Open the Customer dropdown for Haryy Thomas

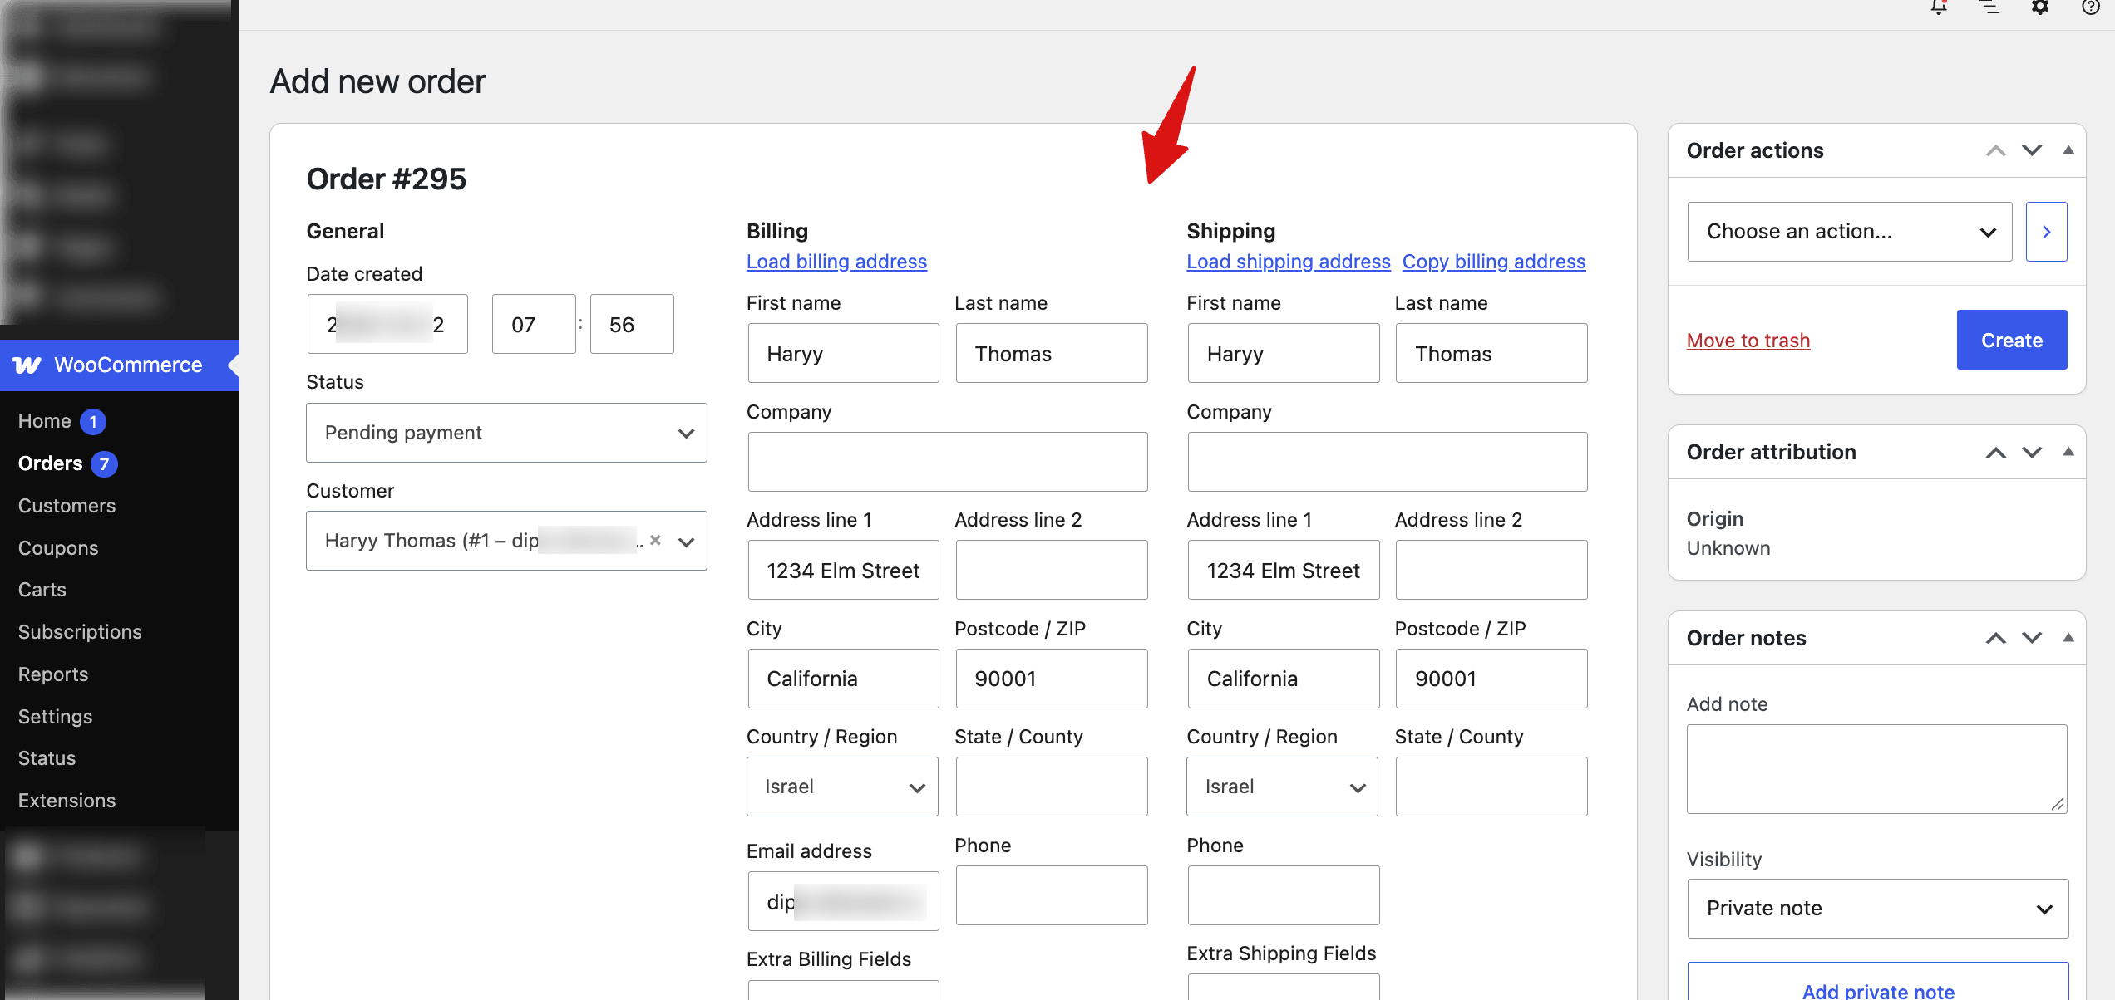506,541
